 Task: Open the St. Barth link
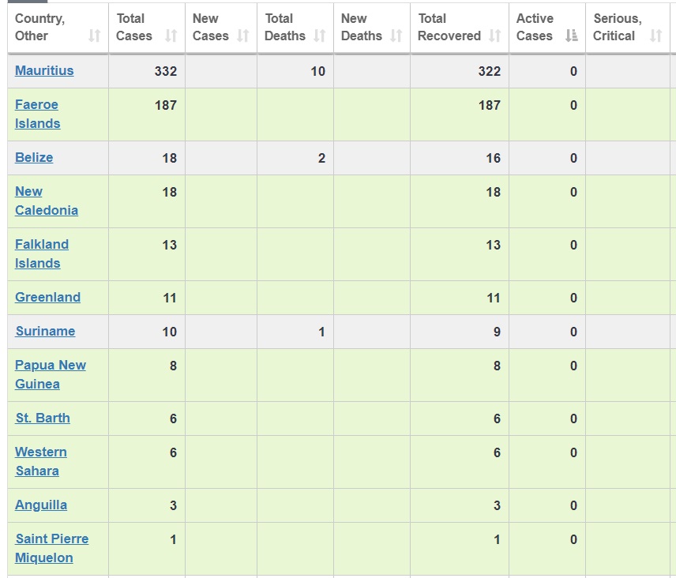[x=43, y=418]
